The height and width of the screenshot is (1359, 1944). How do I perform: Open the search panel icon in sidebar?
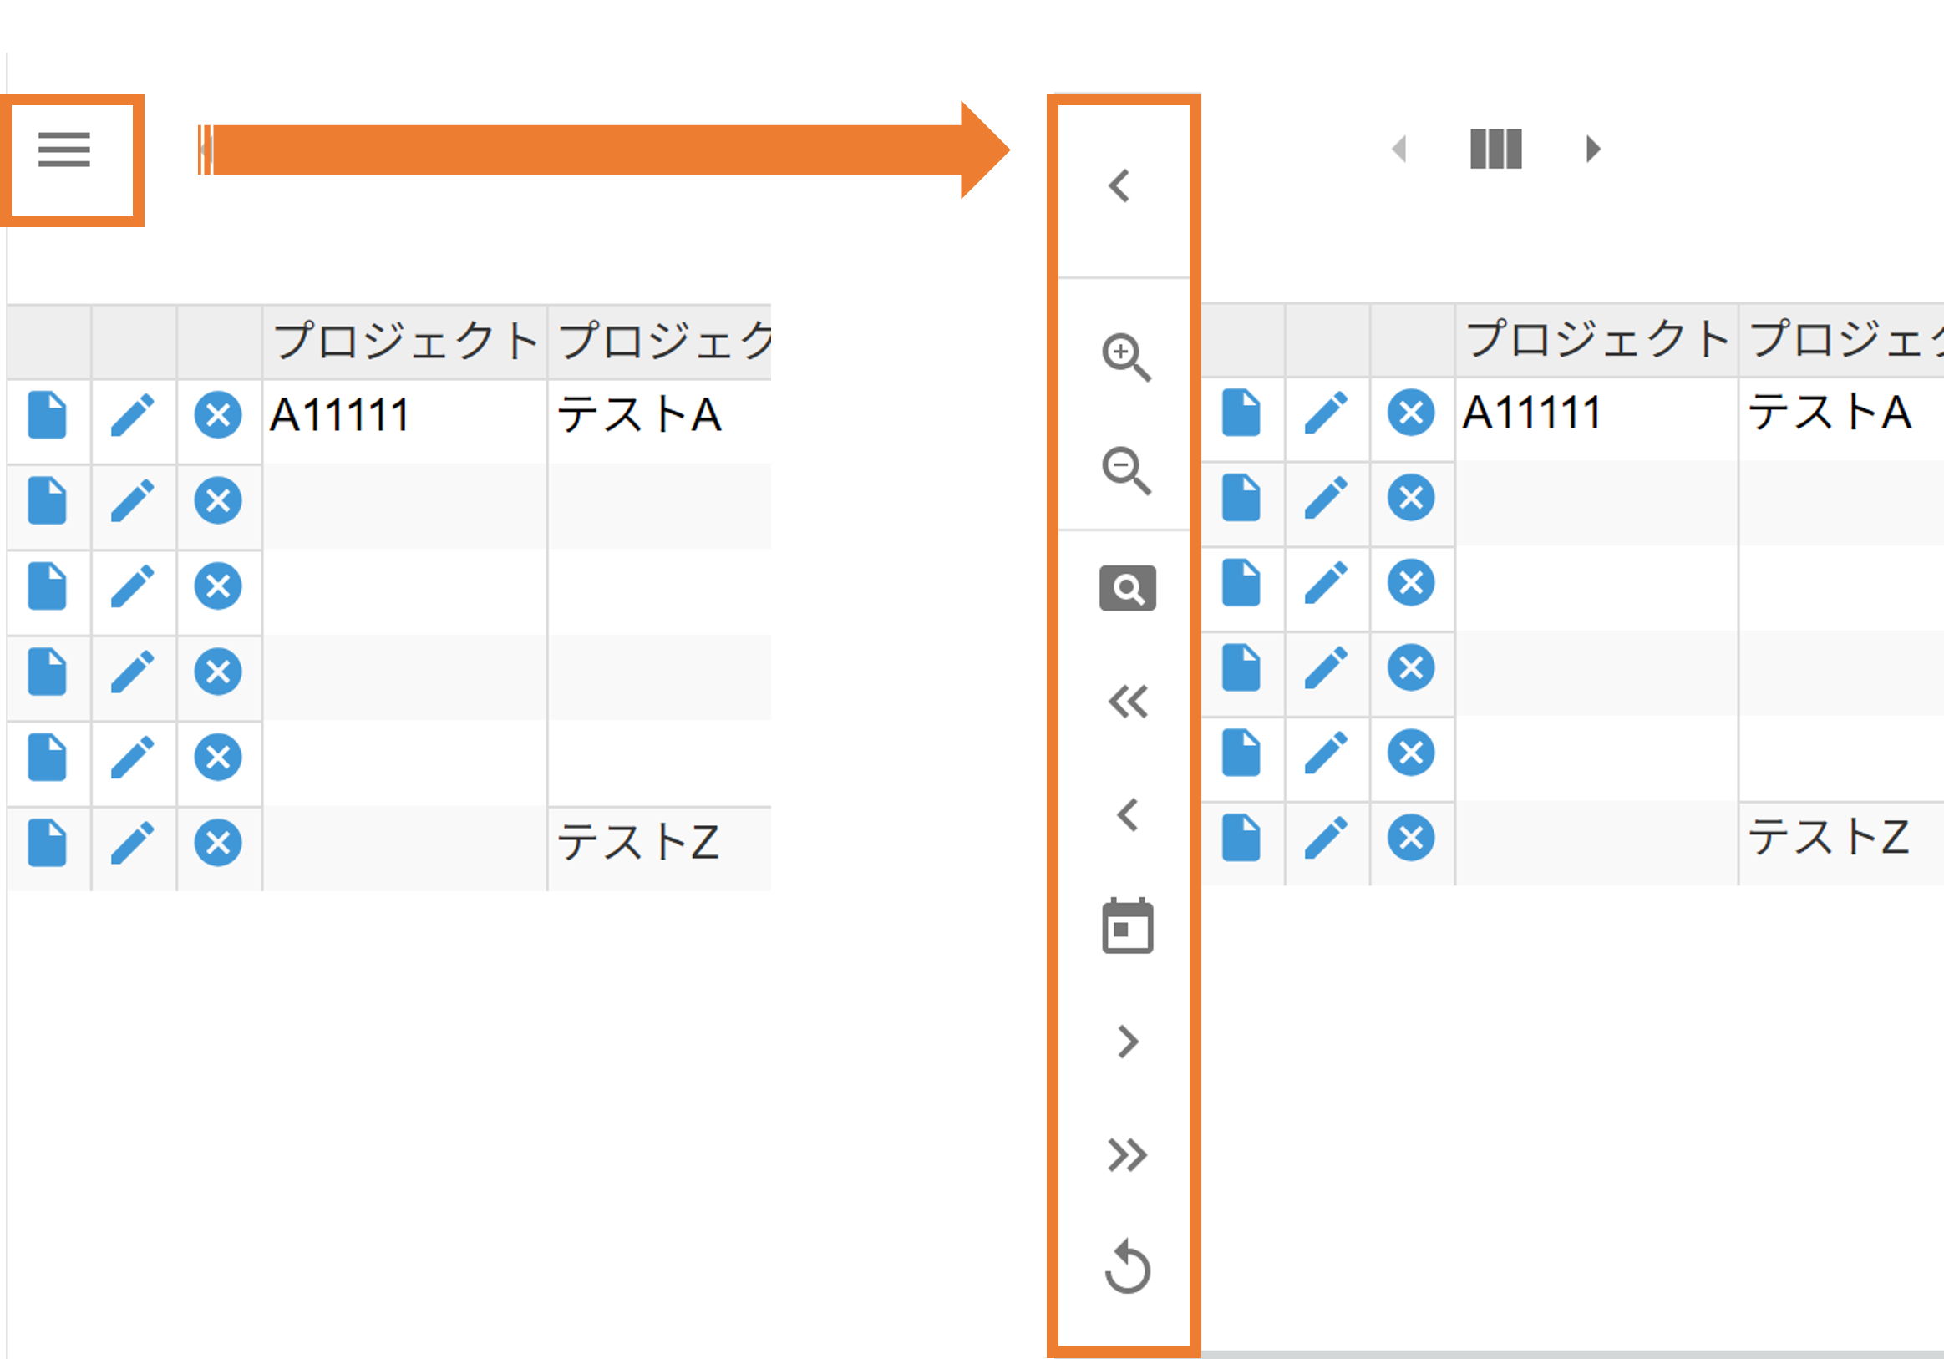click(1128, 588)
